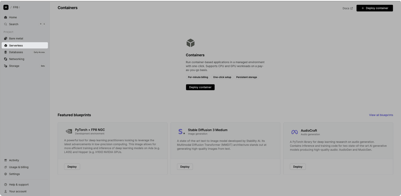Click the Activity lines icon
The width and height of the screenshot is (401, 196).
click(5, 160)
